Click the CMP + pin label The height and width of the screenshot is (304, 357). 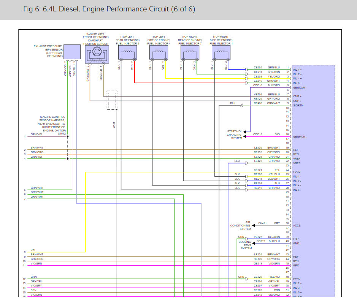tap(297, 96)
